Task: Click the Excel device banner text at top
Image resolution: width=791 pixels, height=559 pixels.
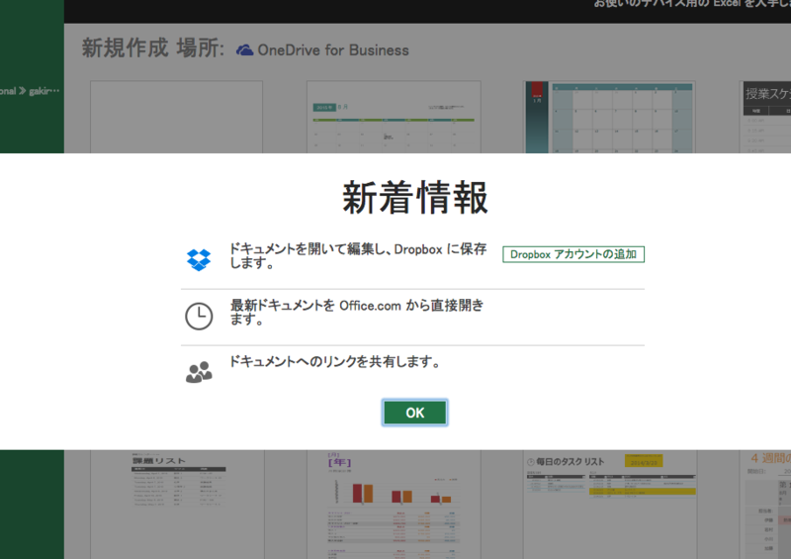Action: click(x=692, y=4)
